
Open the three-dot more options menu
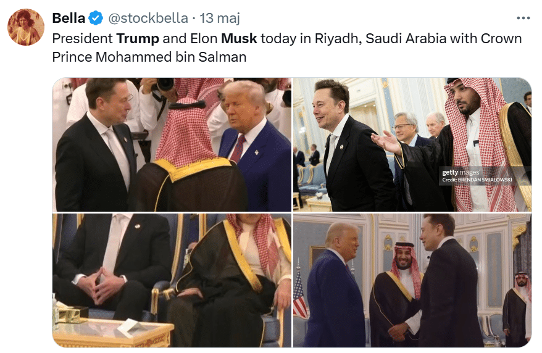(523, 18)
